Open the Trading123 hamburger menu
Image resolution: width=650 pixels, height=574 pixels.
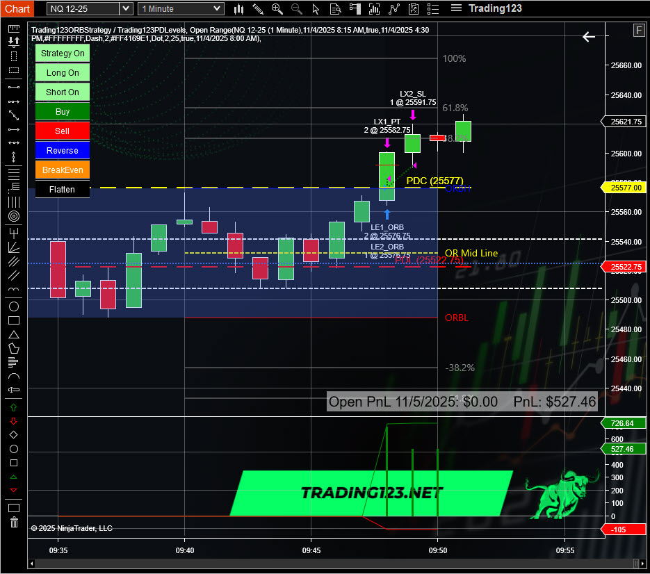(x=455, y=8)
